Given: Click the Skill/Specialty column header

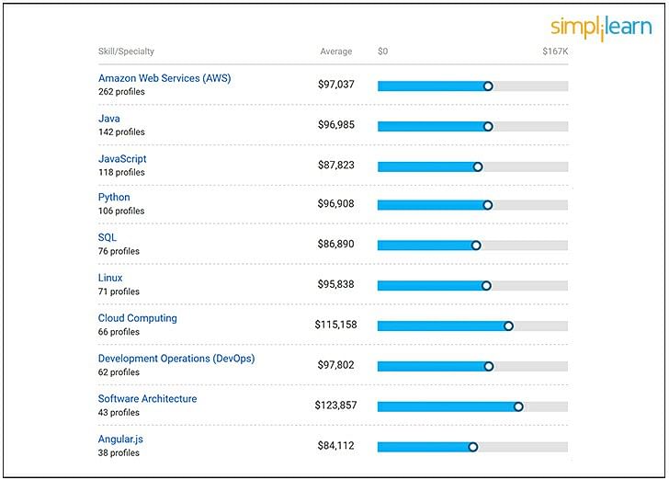Looking at the screenshot, I should point(126,51).
